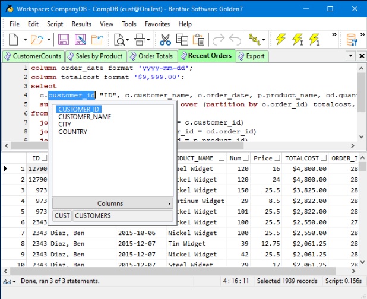
Task: Sort by ID column header
Action: [37, 158]
